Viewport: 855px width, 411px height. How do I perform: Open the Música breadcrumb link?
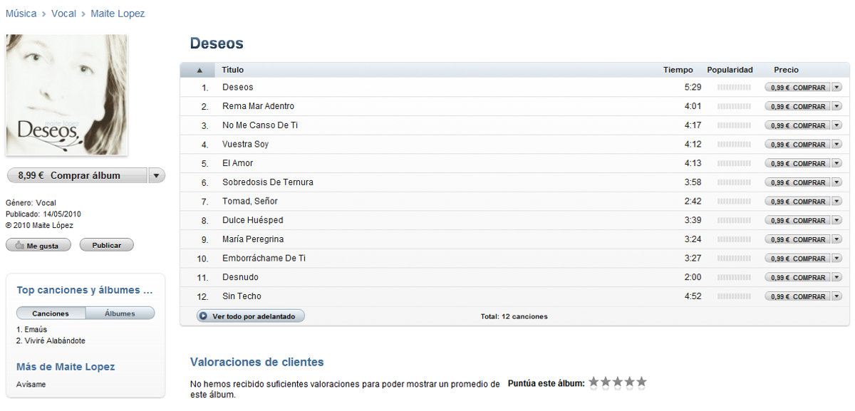21,14
